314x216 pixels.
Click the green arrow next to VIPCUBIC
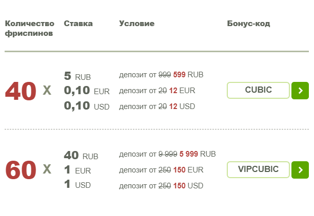[300, 169]
